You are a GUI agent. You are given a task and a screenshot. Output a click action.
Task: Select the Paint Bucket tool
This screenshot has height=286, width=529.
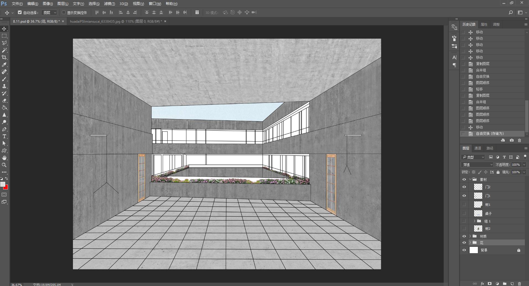pyautogui.click(x=4, y=108)
